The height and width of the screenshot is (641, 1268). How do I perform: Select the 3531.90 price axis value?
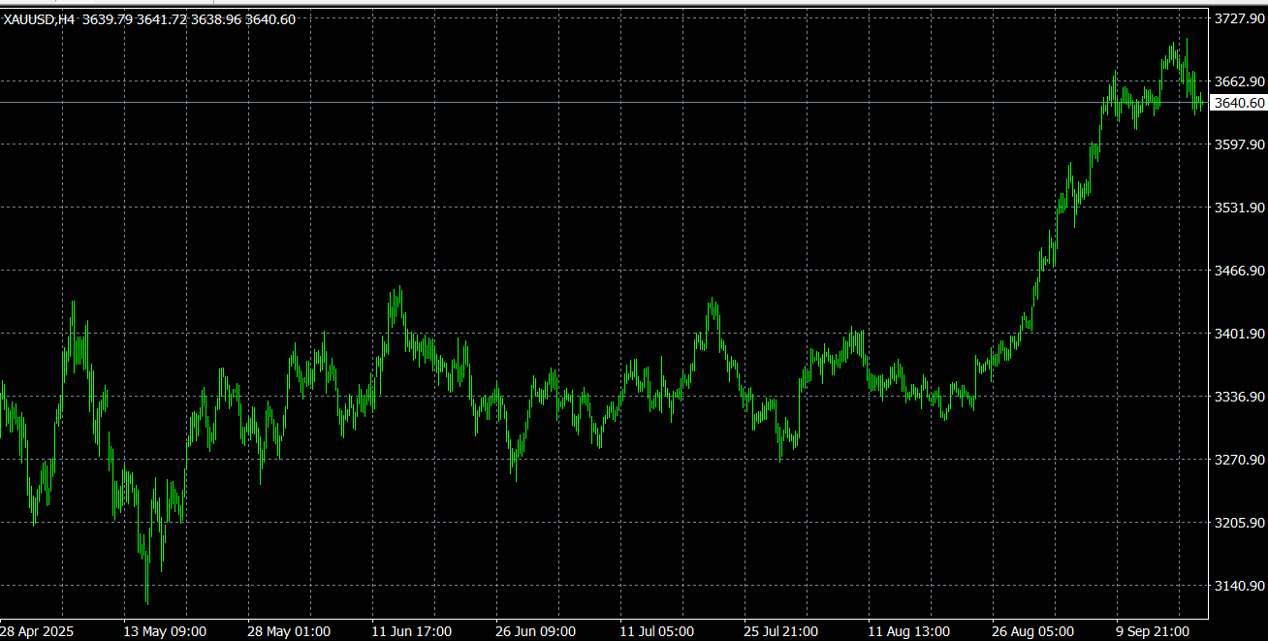click(x=1239, y=208)
